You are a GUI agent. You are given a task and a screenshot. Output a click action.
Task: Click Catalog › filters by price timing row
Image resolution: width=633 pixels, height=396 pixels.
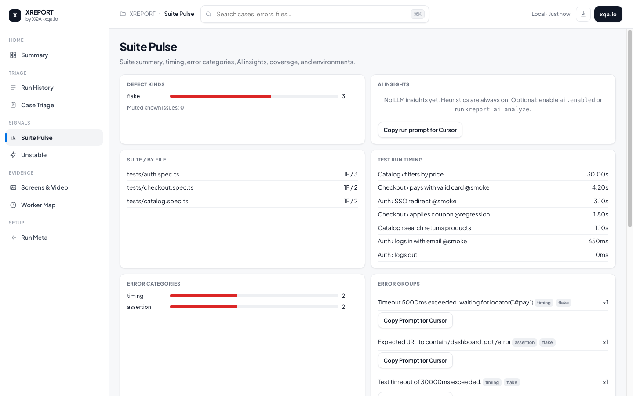[493, 174]
